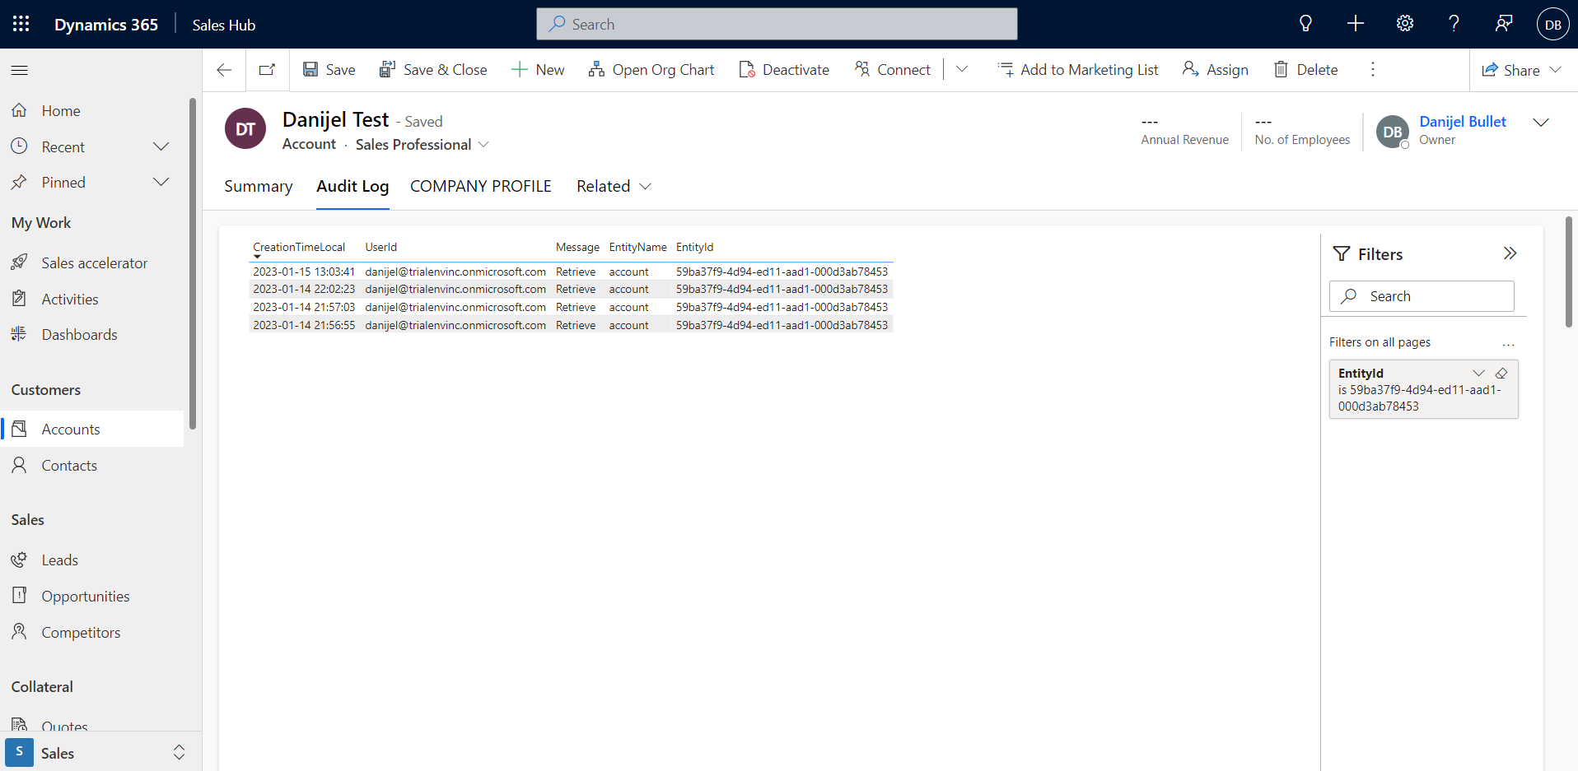Open the help question mark icon
This screenshot has width=1578, height=771.
pyautogui.click(x=1454, y=24)
